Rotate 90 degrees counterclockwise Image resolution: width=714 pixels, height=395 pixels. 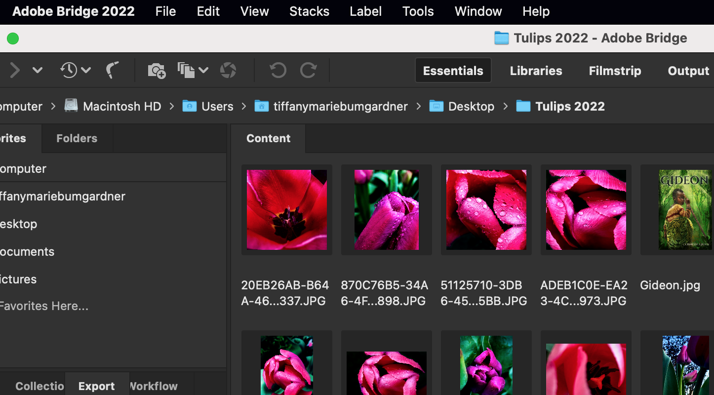coord(278,70)
